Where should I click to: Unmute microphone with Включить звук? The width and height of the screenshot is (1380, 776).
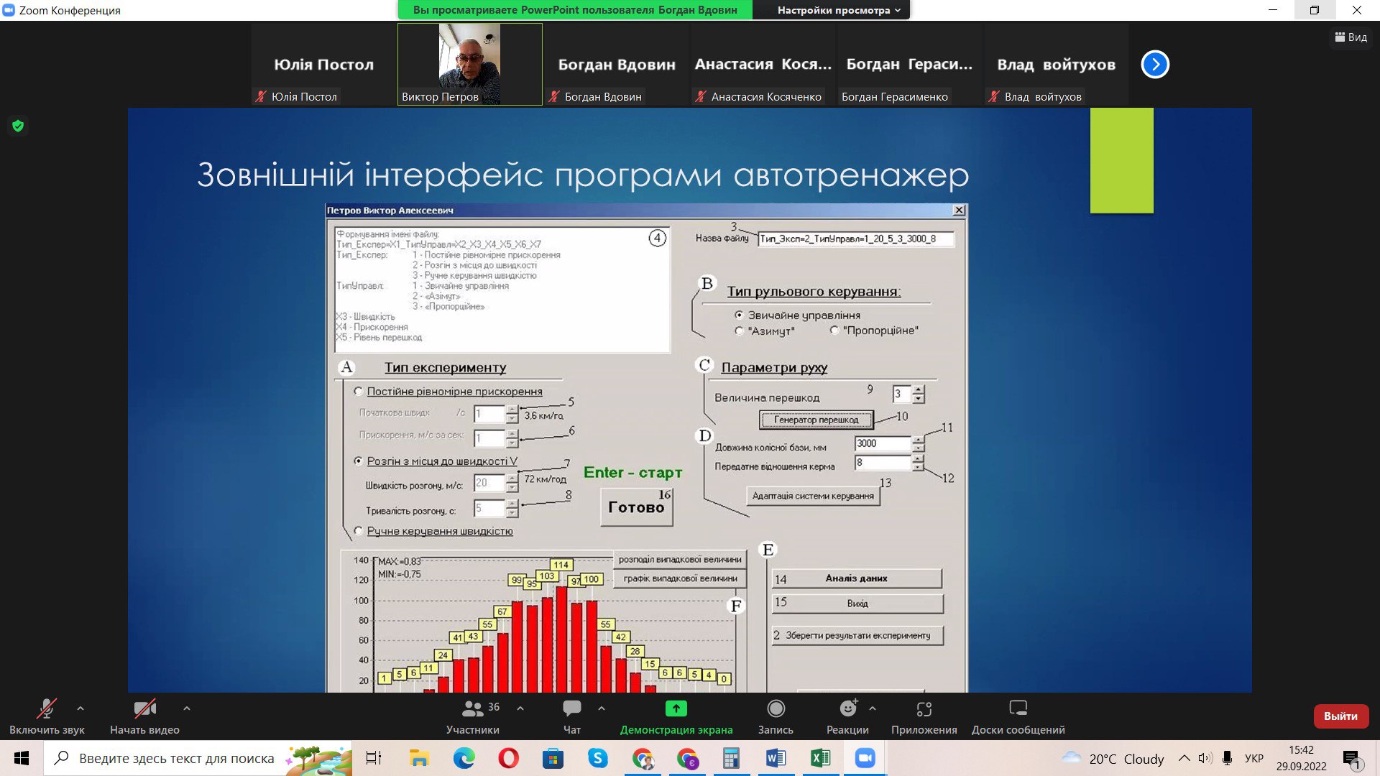click(x=47, y=710)
